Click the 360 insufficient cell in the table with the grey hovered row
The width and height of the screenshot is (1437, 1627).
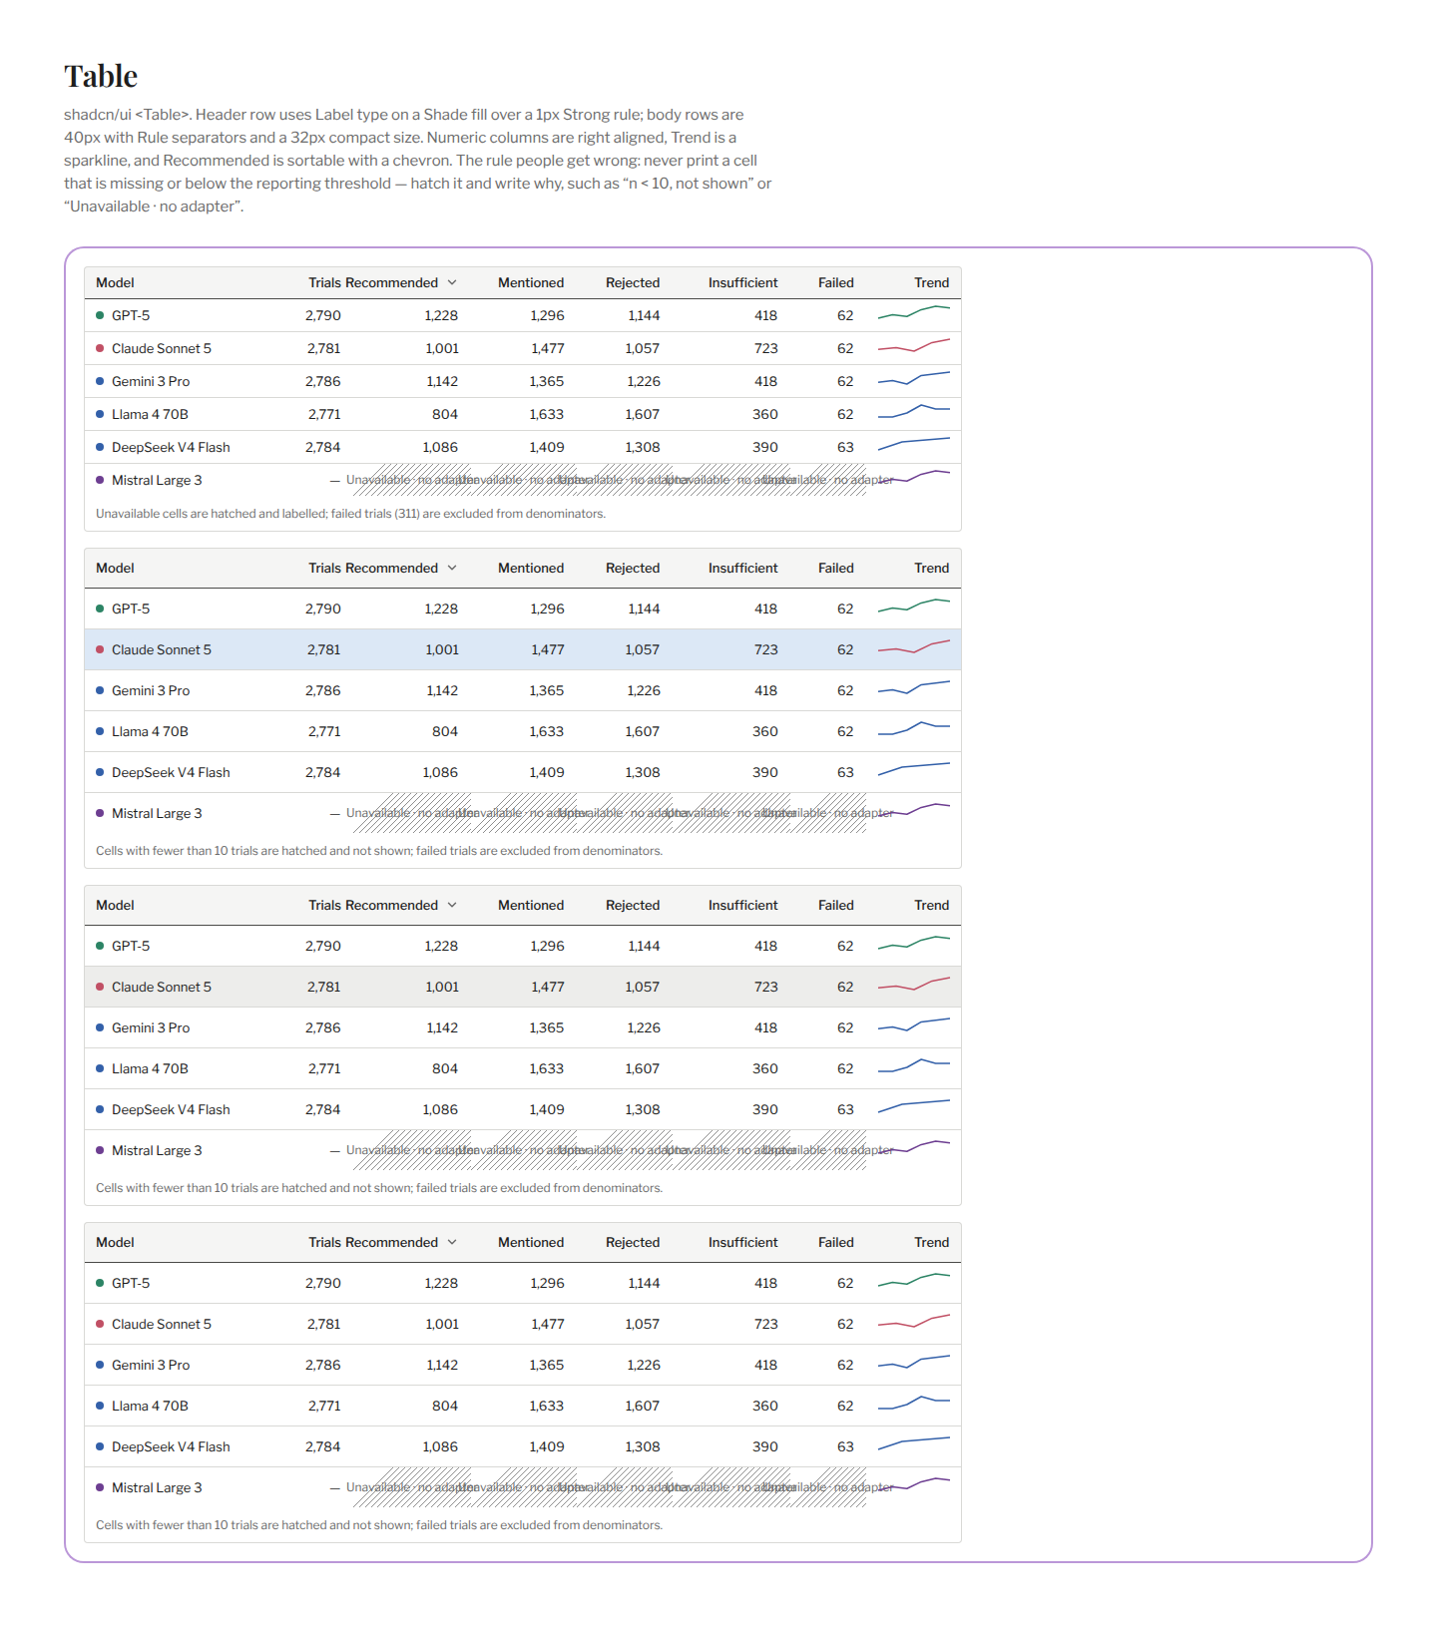pos(765,1068)
